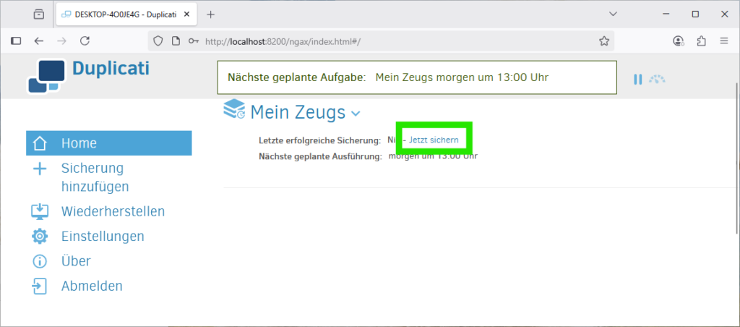Image resolution: width=740 pixels, height=327 pixels.
Task: Click the Über info icon
Action: [40, 261]
